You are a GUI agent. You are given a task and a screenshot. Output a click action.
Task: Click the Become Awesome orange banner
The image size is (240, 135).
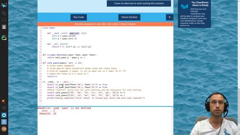coord(105,24)
